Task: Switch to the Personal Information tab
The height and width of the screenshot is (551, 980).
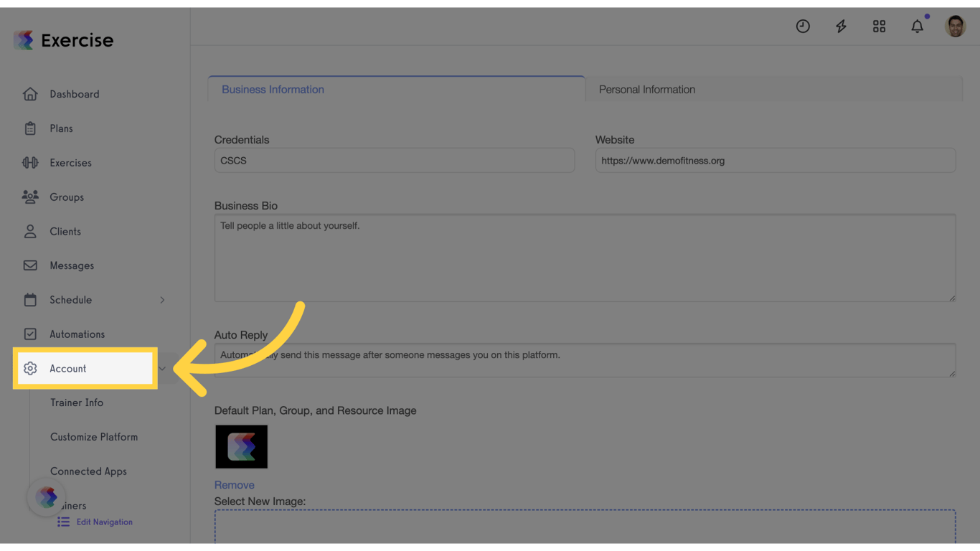Action: (774, 89)
